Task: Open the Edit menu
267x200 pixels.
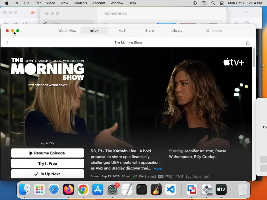Action: tap(38, 3)
